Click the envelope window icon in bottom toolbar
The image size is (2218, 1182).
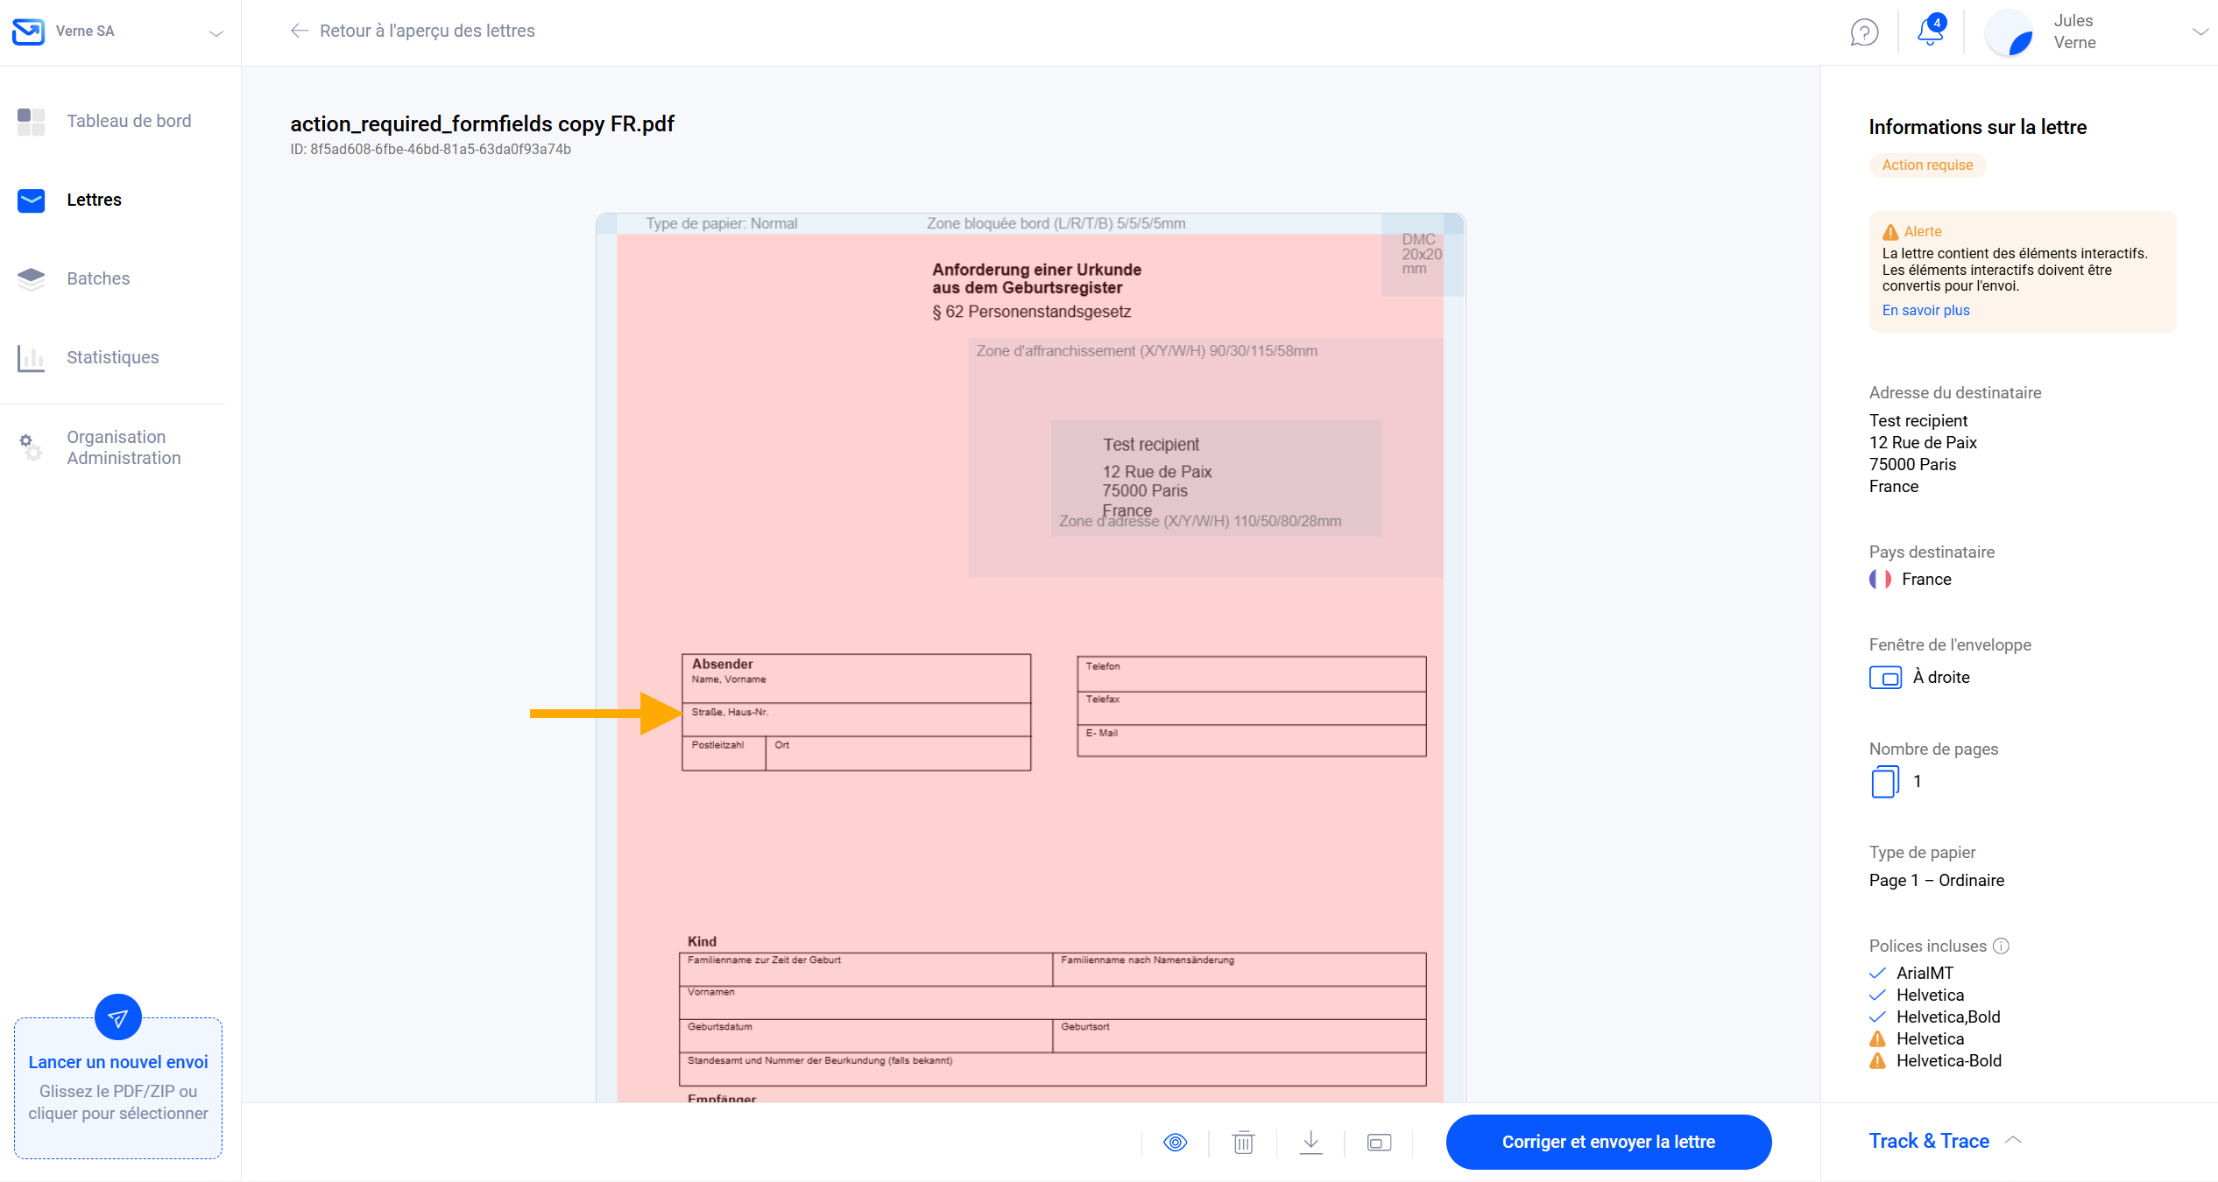pyautogui.click(x=1379, y=1142)
